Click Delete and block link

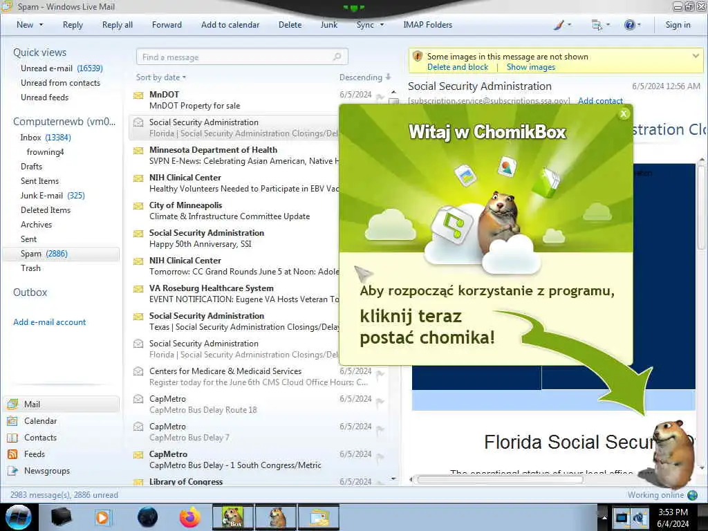[x=458, y=67]
